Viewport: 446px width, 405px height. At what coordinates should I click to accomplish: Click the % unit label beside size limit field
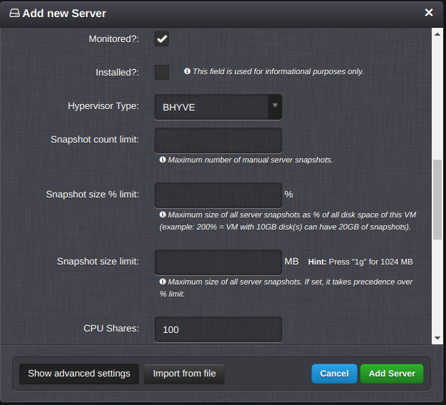coord(289,195)
